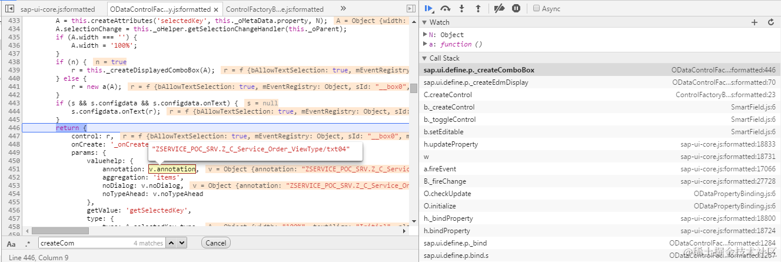Image resolution: width=781 pixels, height=262 pixels.
Task: Select the w call stack frame
Action: click(x=599, y=157)
